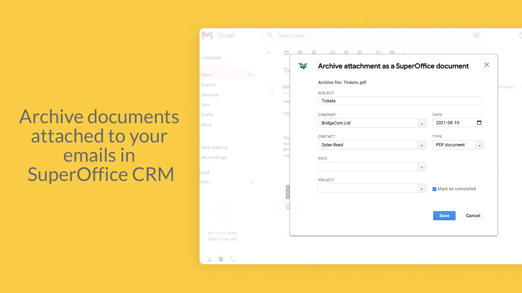
Task: Open the date picker calendar icon
Action: tap(479, 123)
